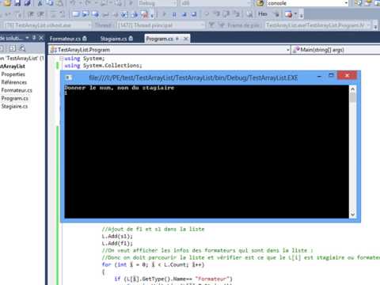Pin the Program.cs tab

pyautogui.click(x=177, y=39)
